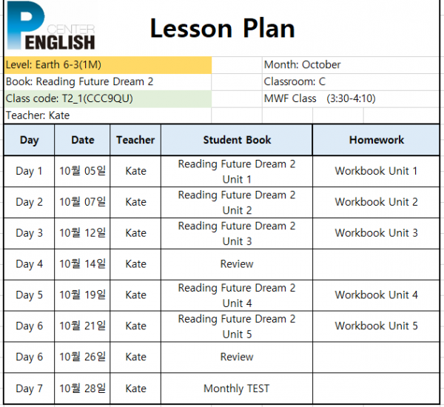
Task: Select the 10월 05일 date cell
Action: [x=82, y=172]
